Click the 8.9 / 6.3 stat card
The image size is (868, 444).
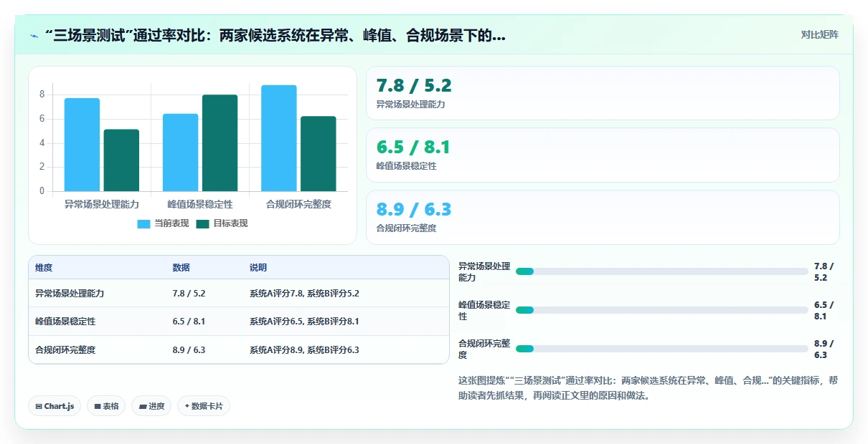(x=603, y=217)
